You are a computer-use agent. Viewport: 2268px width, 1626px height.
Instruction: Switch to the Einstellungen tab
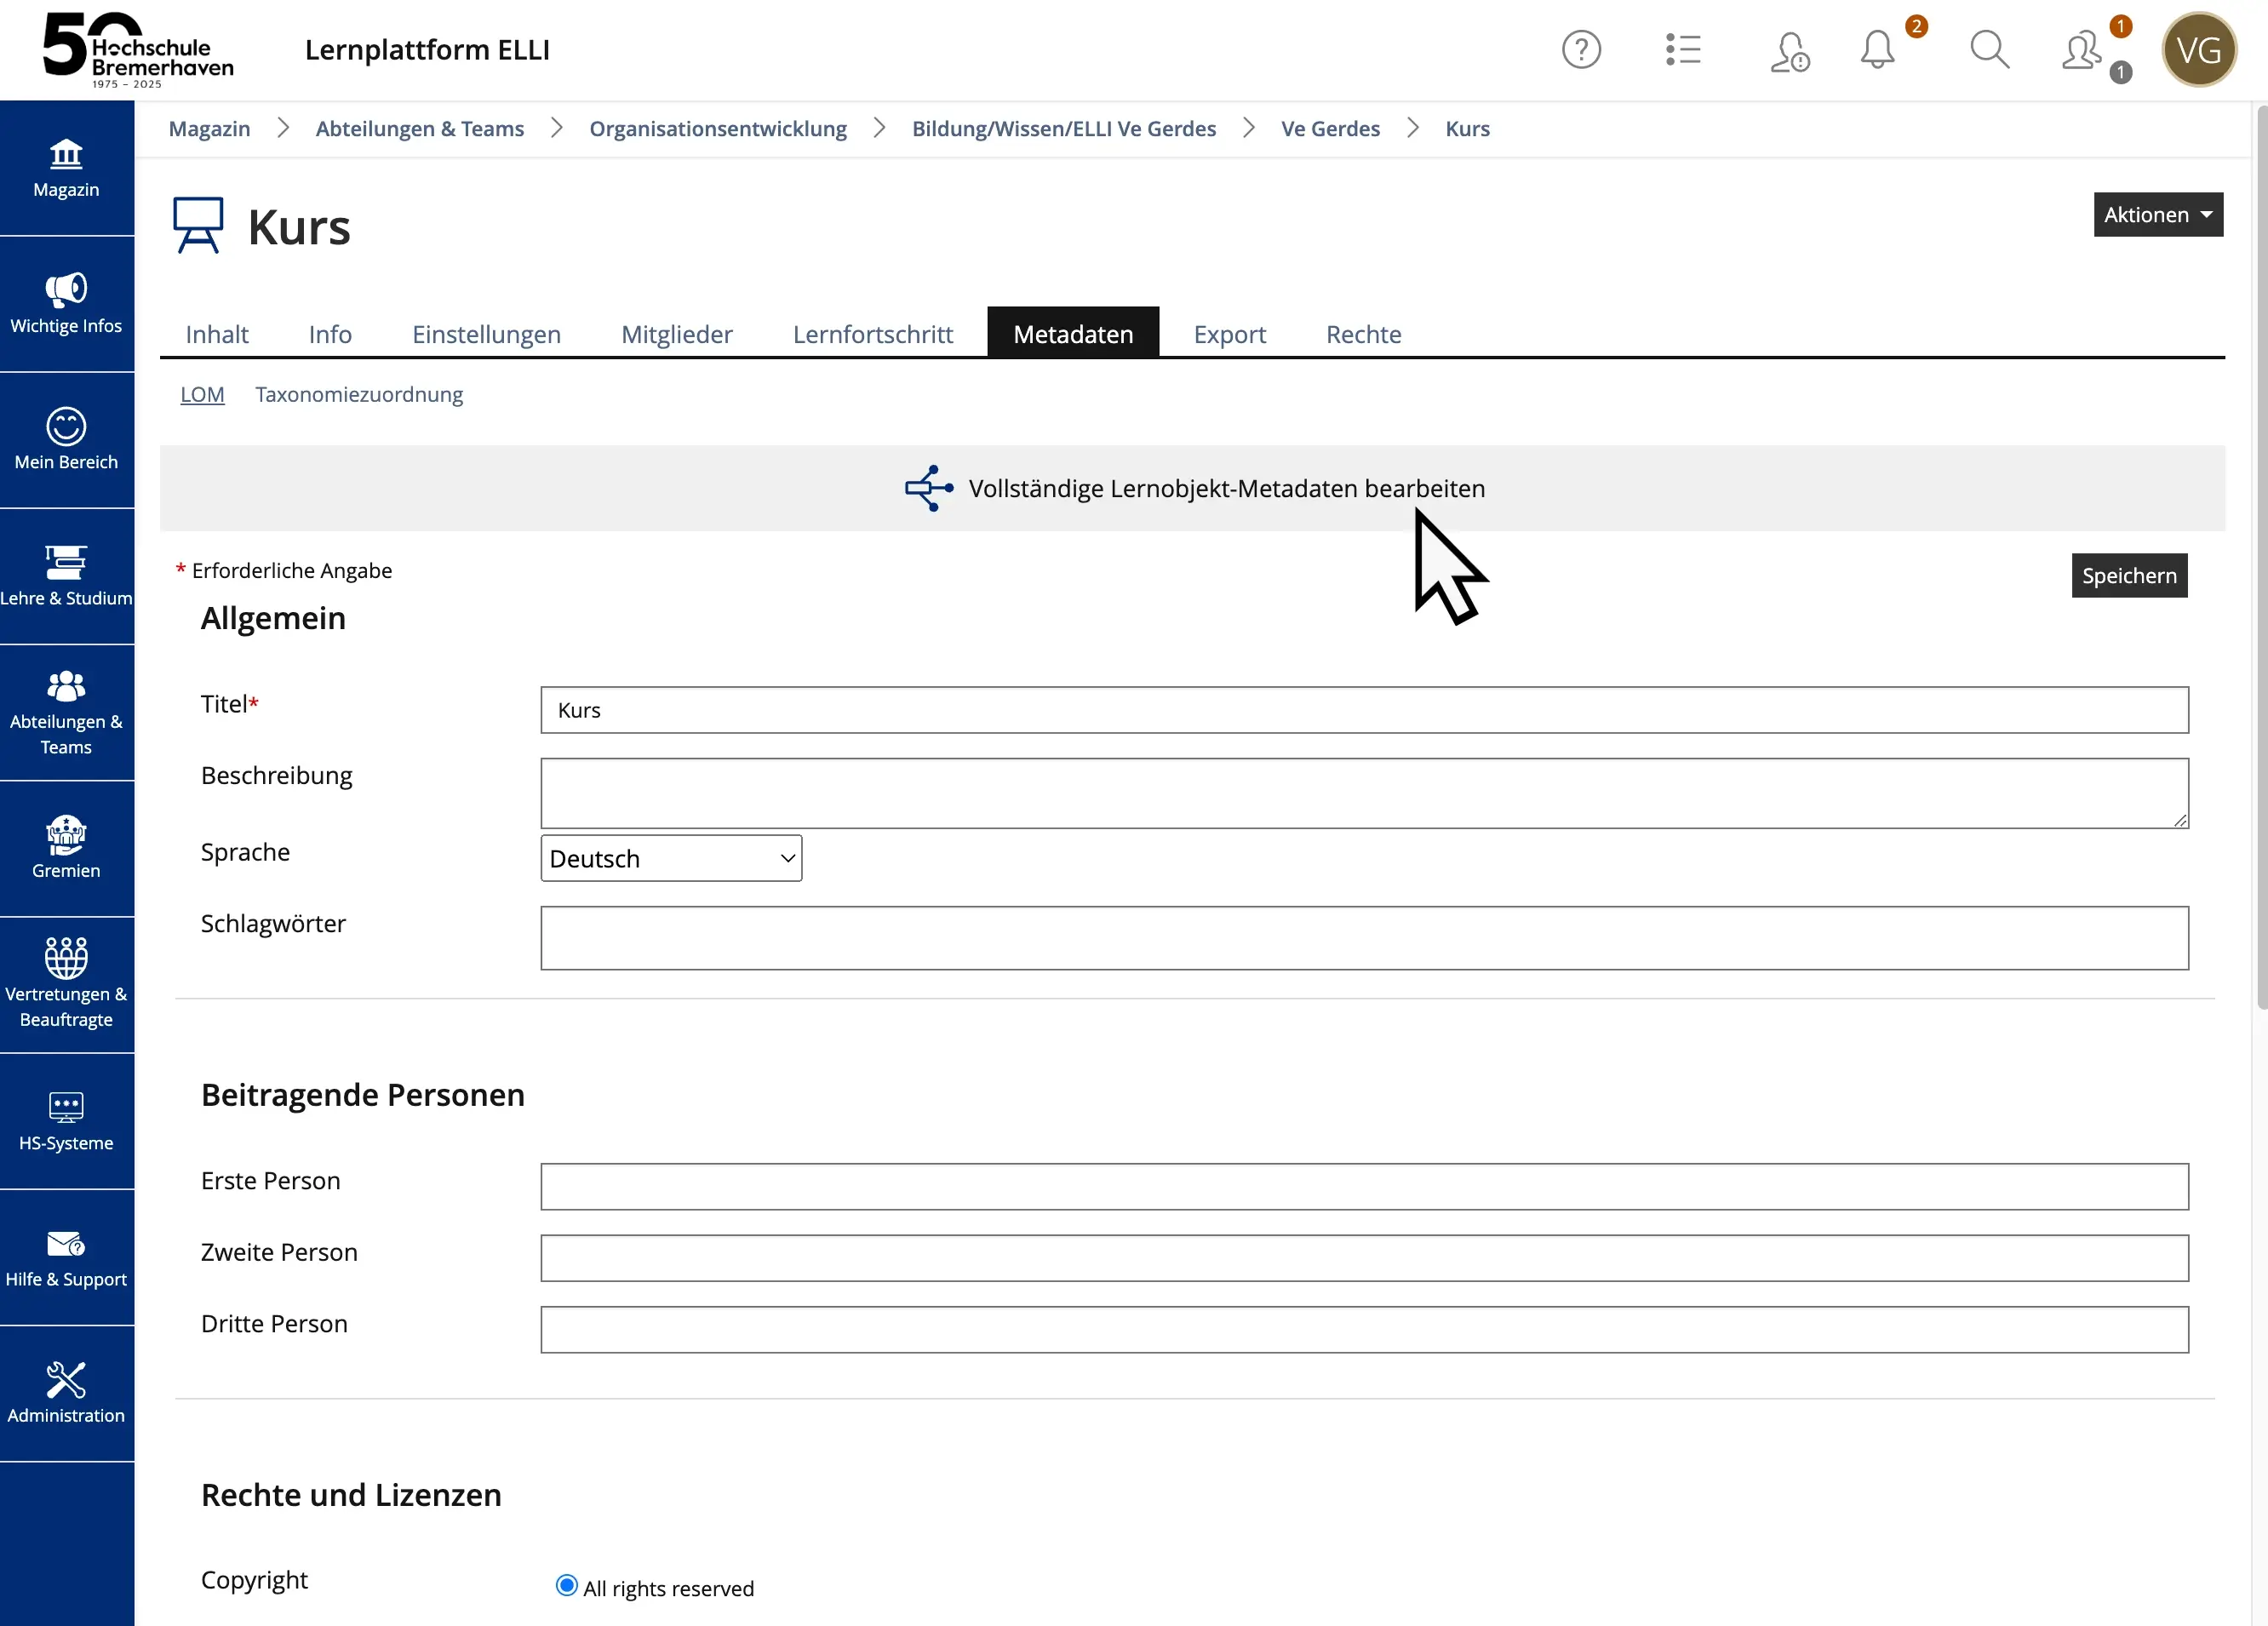coord(486,334)
